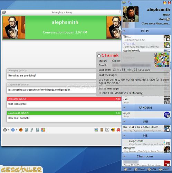Select the daniellekwik contact
This screenshot has width=172, height=173.
pos(146,50)
